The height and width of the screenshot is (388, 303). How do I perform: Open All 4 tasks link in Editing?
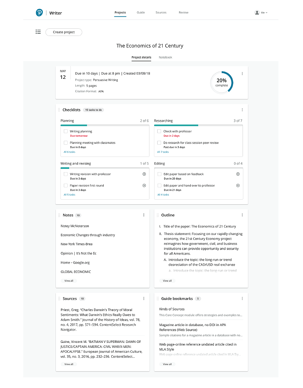[x=163, y=195]
